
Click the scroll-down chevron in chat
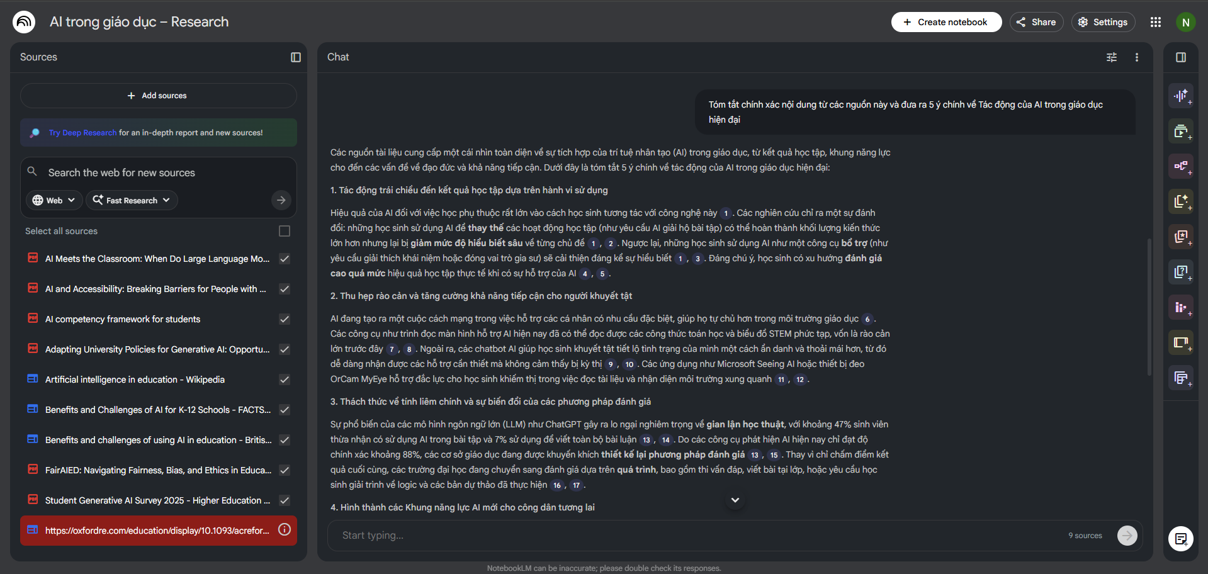(x=735, y=500)
